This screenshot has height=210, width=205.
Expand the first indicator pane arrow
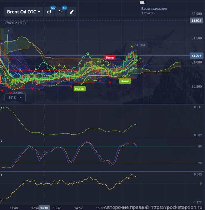(x=2, y=108)
